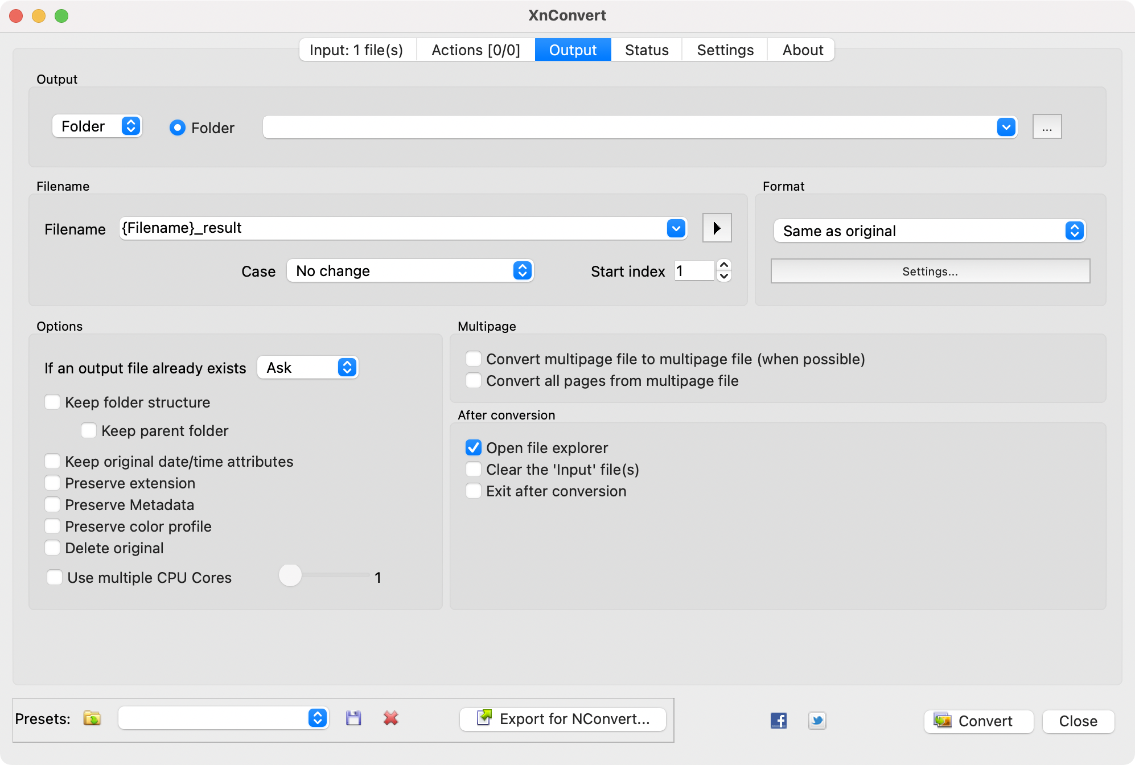This screenshot has width=1135, height=765.
Task: Expand the Case No change dropdown
Action: click(410, 271)
